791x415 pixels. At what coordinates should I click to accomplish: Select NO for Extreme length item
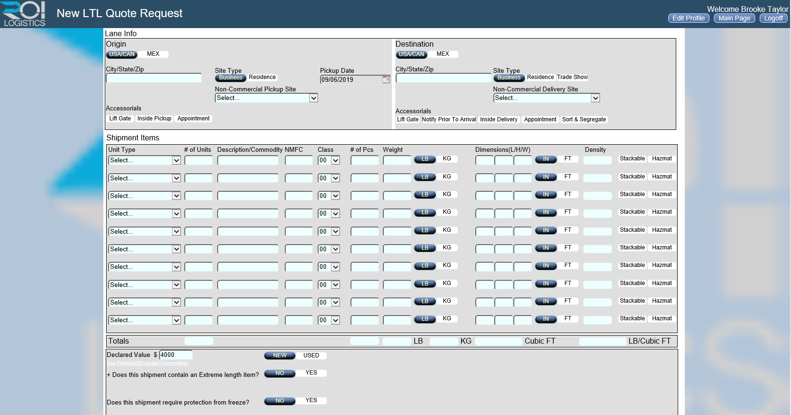pos(280,373)
